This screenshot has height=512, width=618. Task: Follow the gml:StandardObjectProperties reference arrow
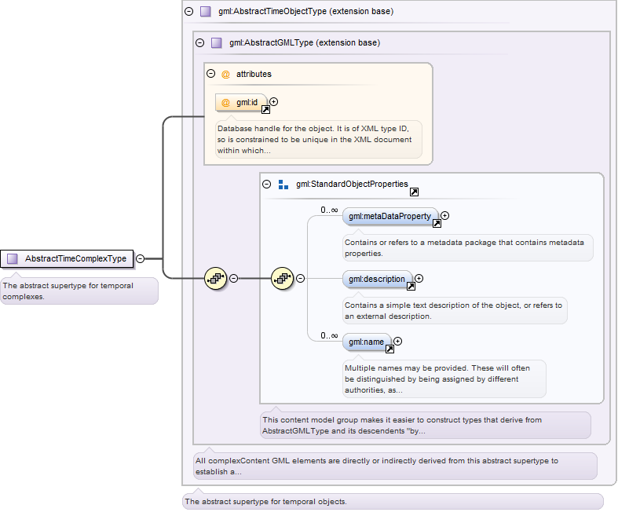click(415, 192)
